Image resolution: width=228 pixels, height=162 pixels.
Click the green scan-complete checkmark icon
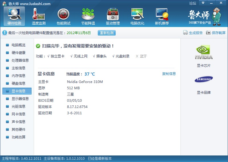click(x=38, y=46)
